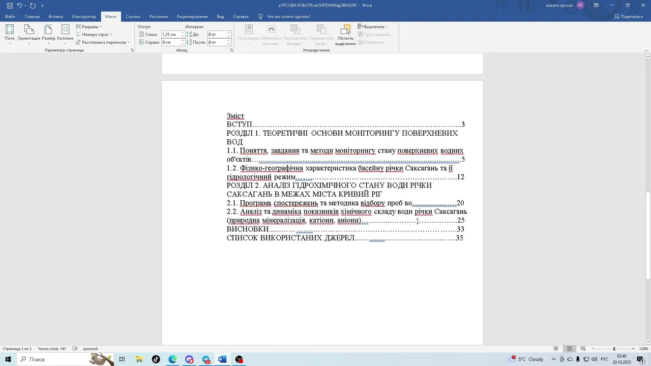Increase left indent with up stepper

point(183,33)
